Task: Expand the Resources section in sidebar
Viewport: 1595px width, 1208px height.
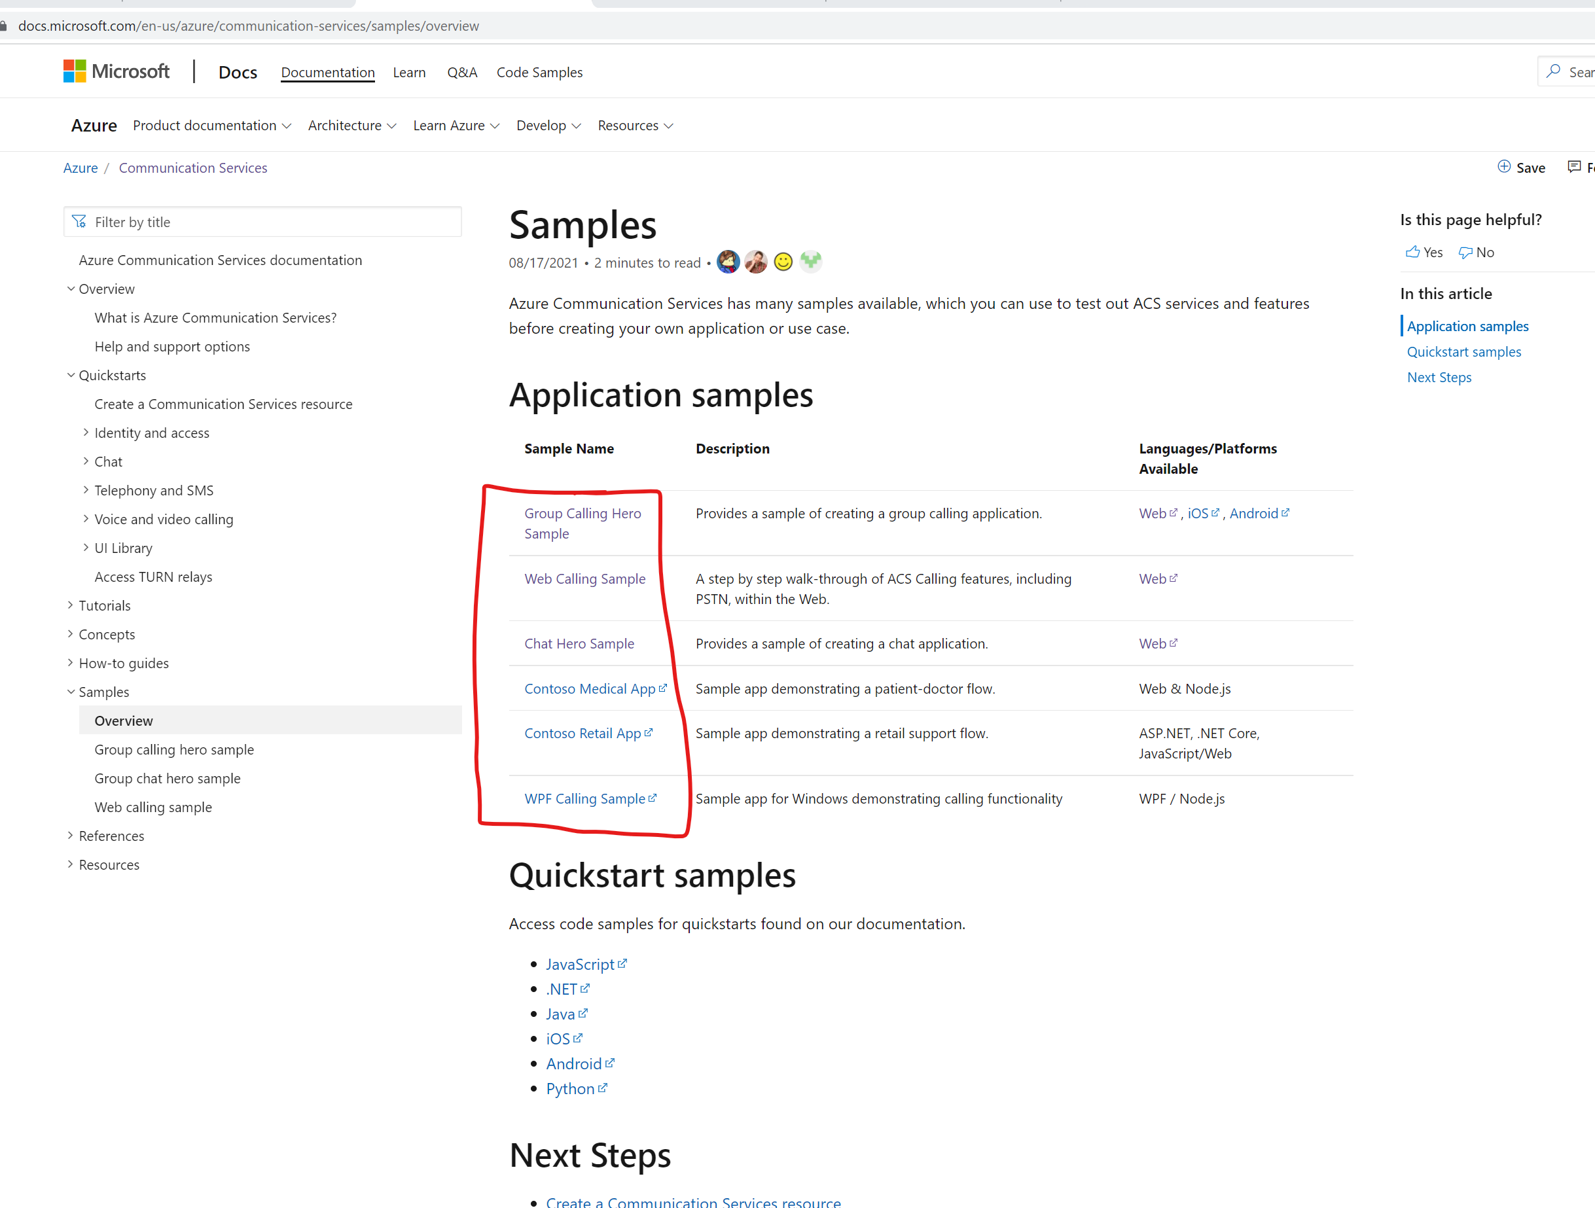Action: pos(71,864)
